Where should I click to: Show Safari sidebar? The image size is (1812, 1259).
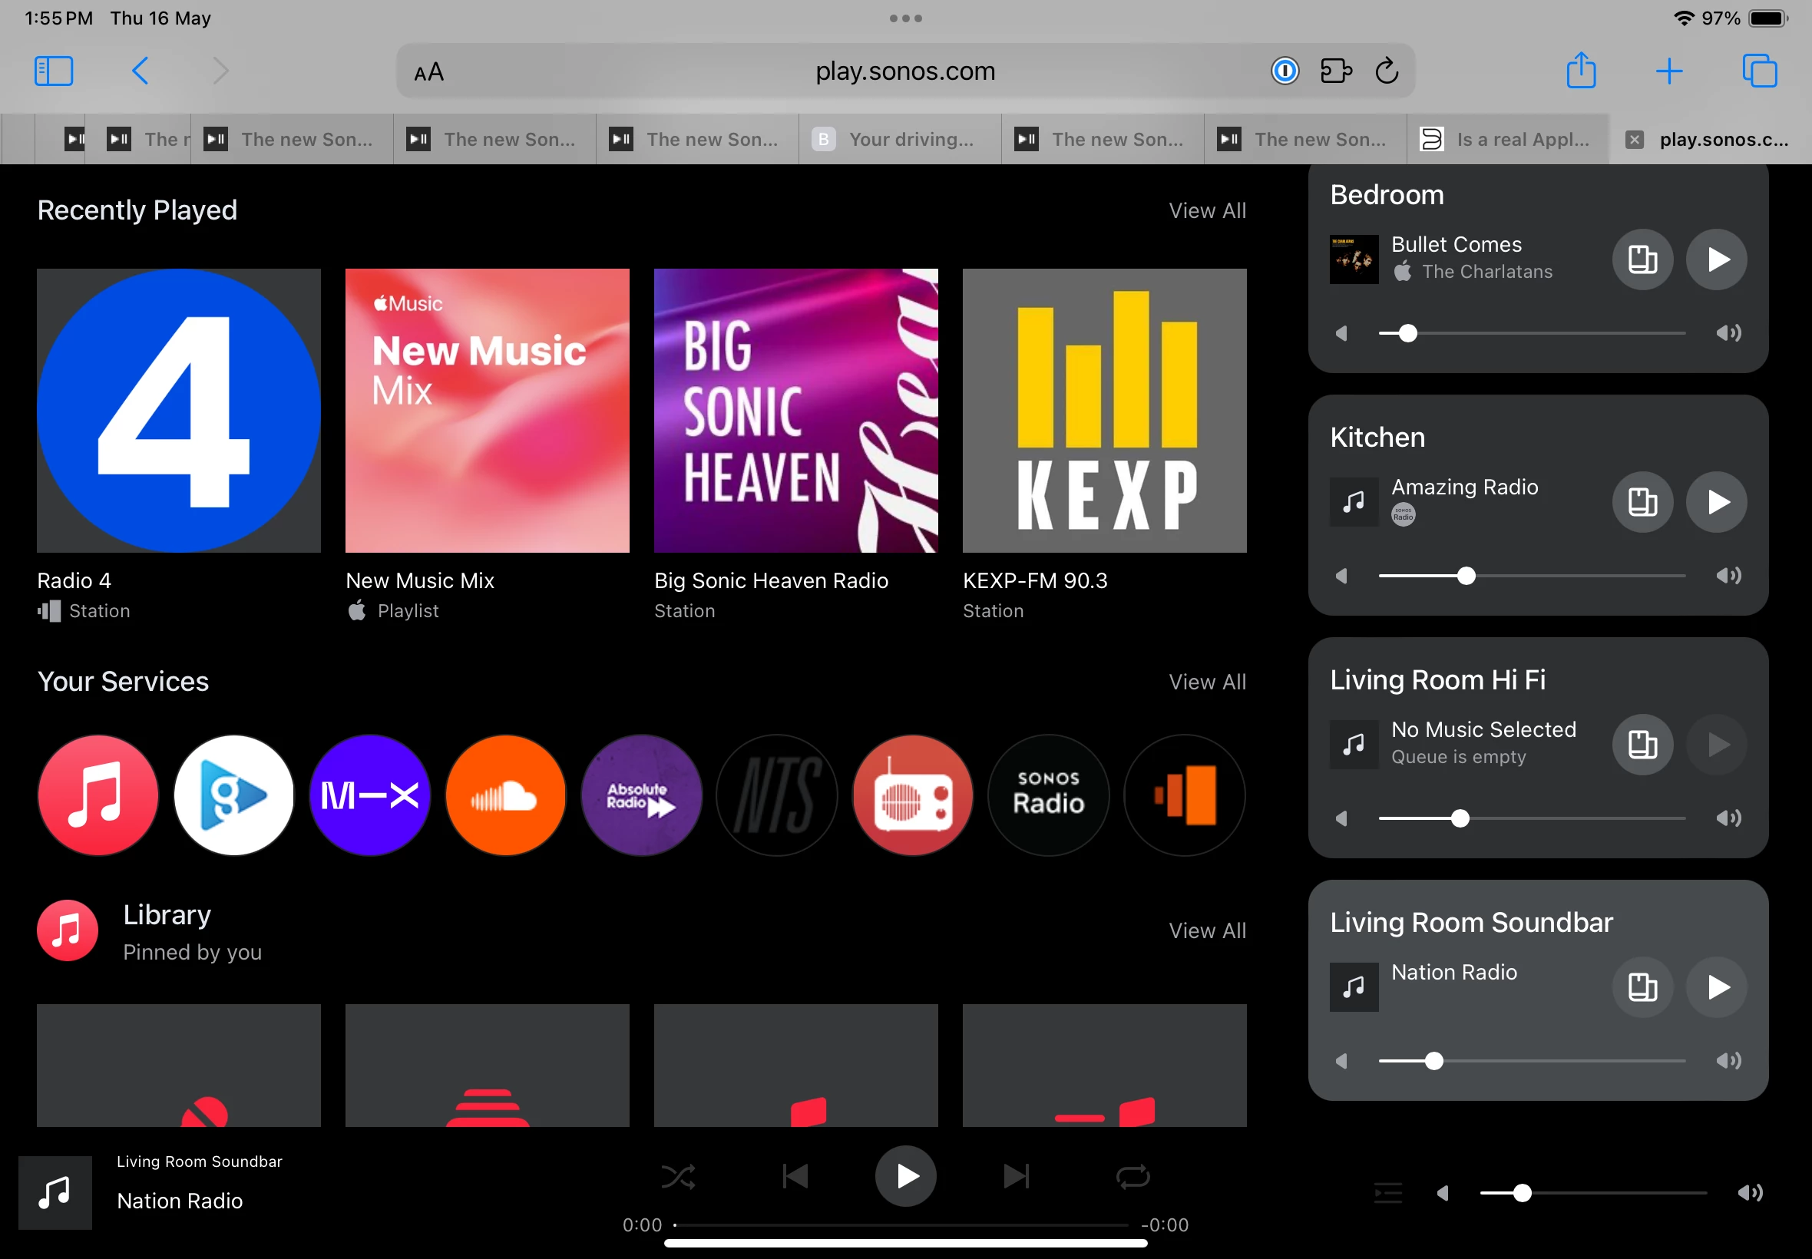click(54, 71)
